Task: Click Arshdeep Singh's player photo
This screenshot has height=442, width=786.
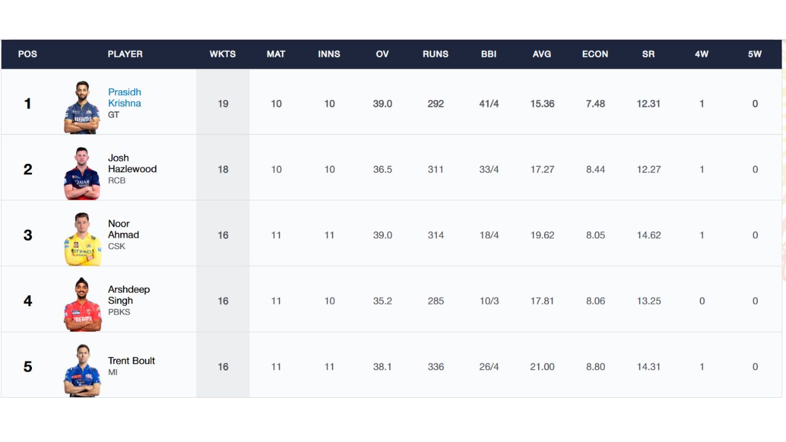Action: (82, 304)
